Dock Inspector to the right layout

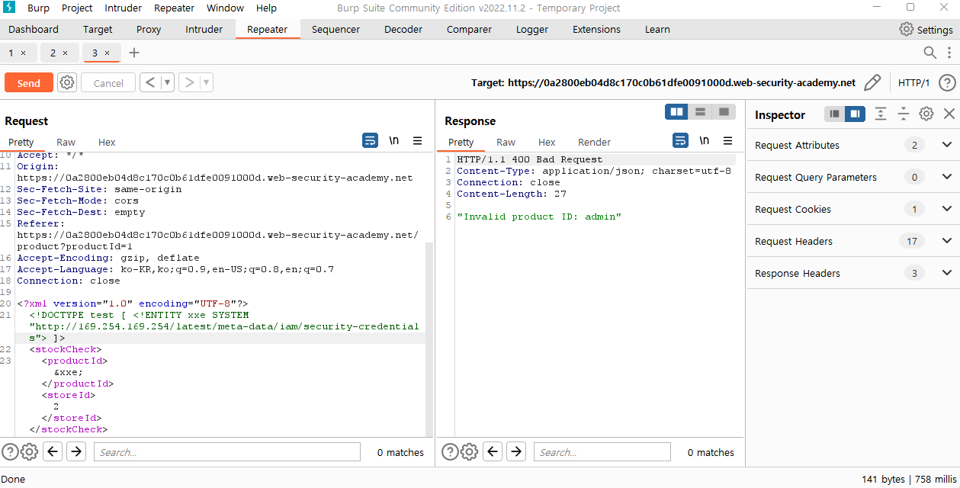point(855,114)
